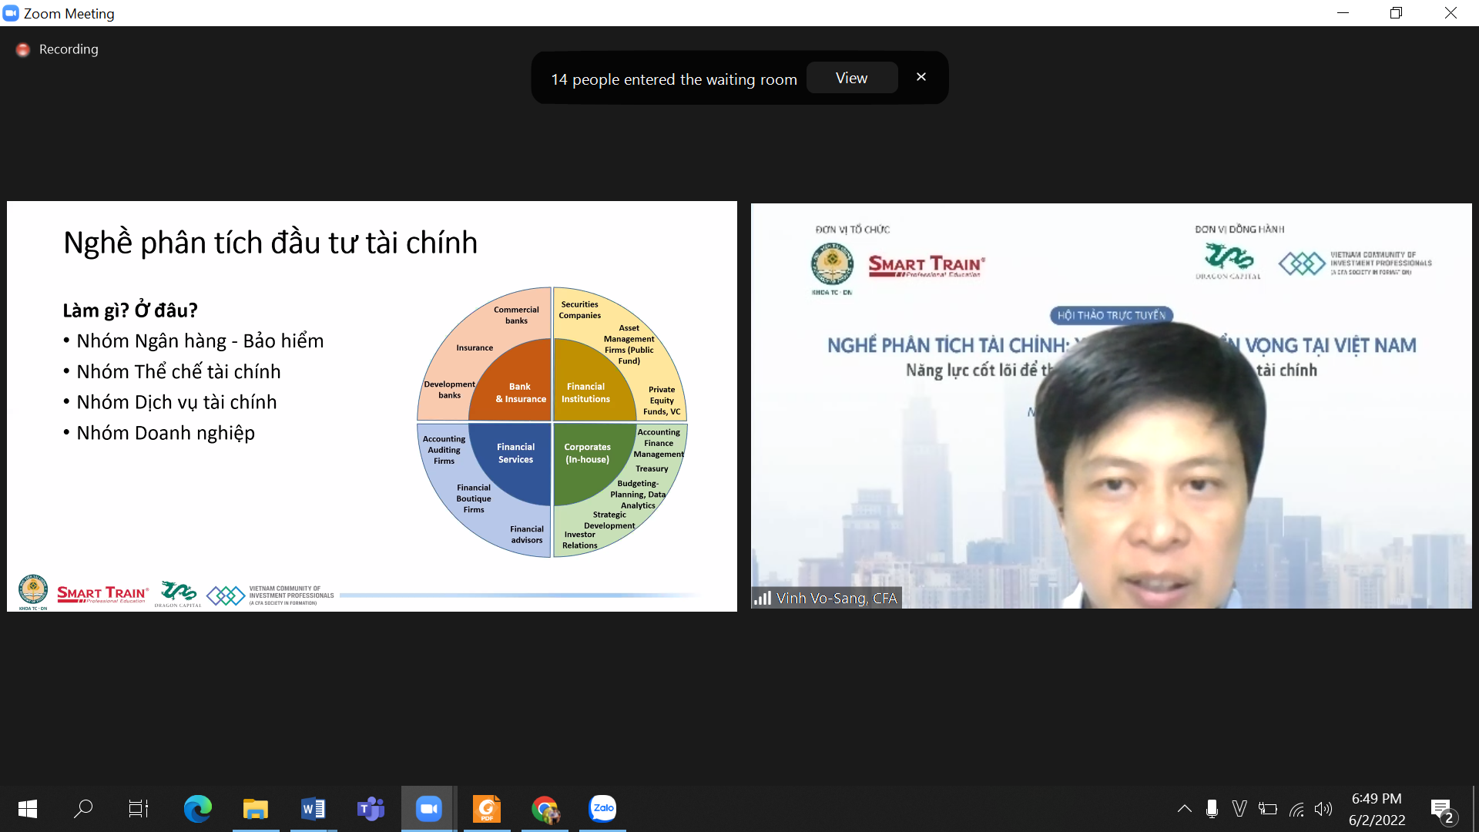Screen dimensions: 1479x832
Task: Click the Smart Train logo in slide footer
Action: [x=102, y=594]
